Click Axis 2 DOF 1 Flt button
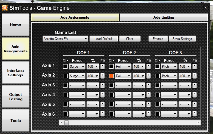 pyautogui.click(x=102, y=76)
